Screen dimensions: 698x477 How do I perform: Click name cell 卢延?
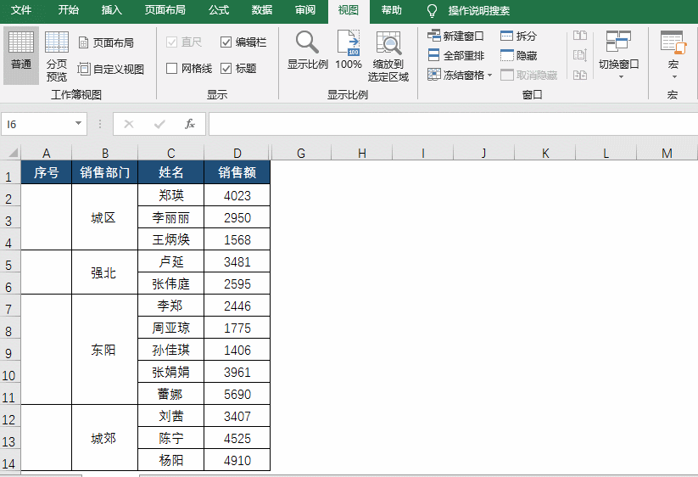point(171,261)
